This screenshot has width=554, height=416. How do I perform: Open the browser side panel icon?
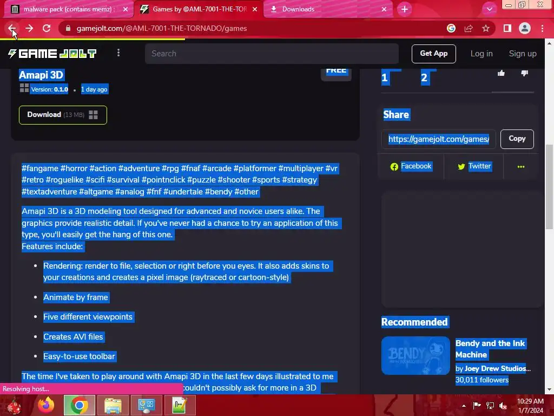[507, 28]
